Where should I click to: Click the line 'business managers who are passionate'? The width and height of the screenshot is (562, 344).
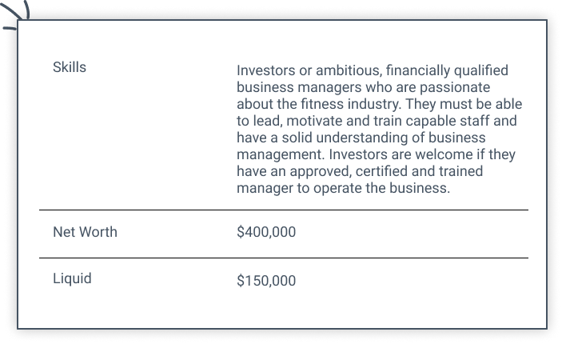click(x=363, y=87)
